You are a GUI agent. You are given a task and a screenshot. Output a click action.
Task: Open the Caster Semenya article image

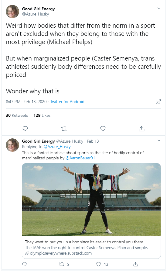(91, 200)
